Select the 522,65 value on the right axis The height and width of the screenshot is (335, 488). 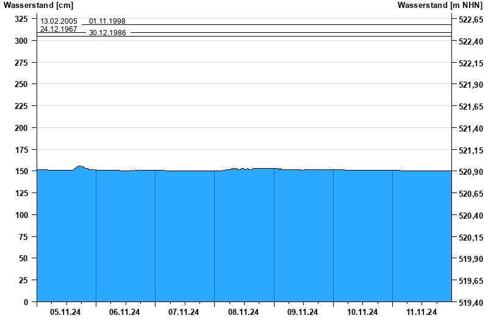click(x=470, y=20)
